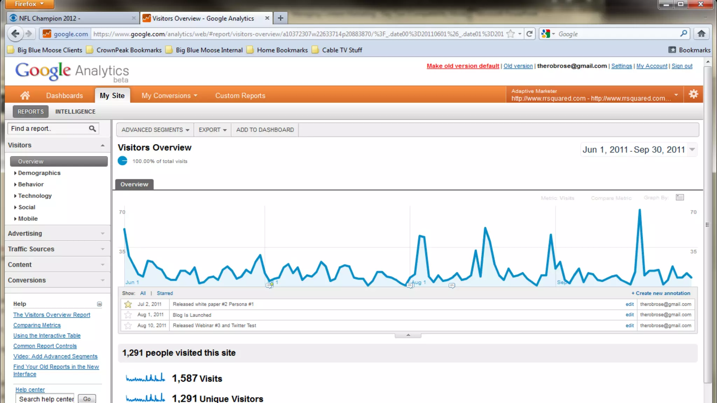Image resolution: width=717 pixels, height=403 pixels.
Task: Star the Aug 1, 2011 annotation
Action: 128,315
